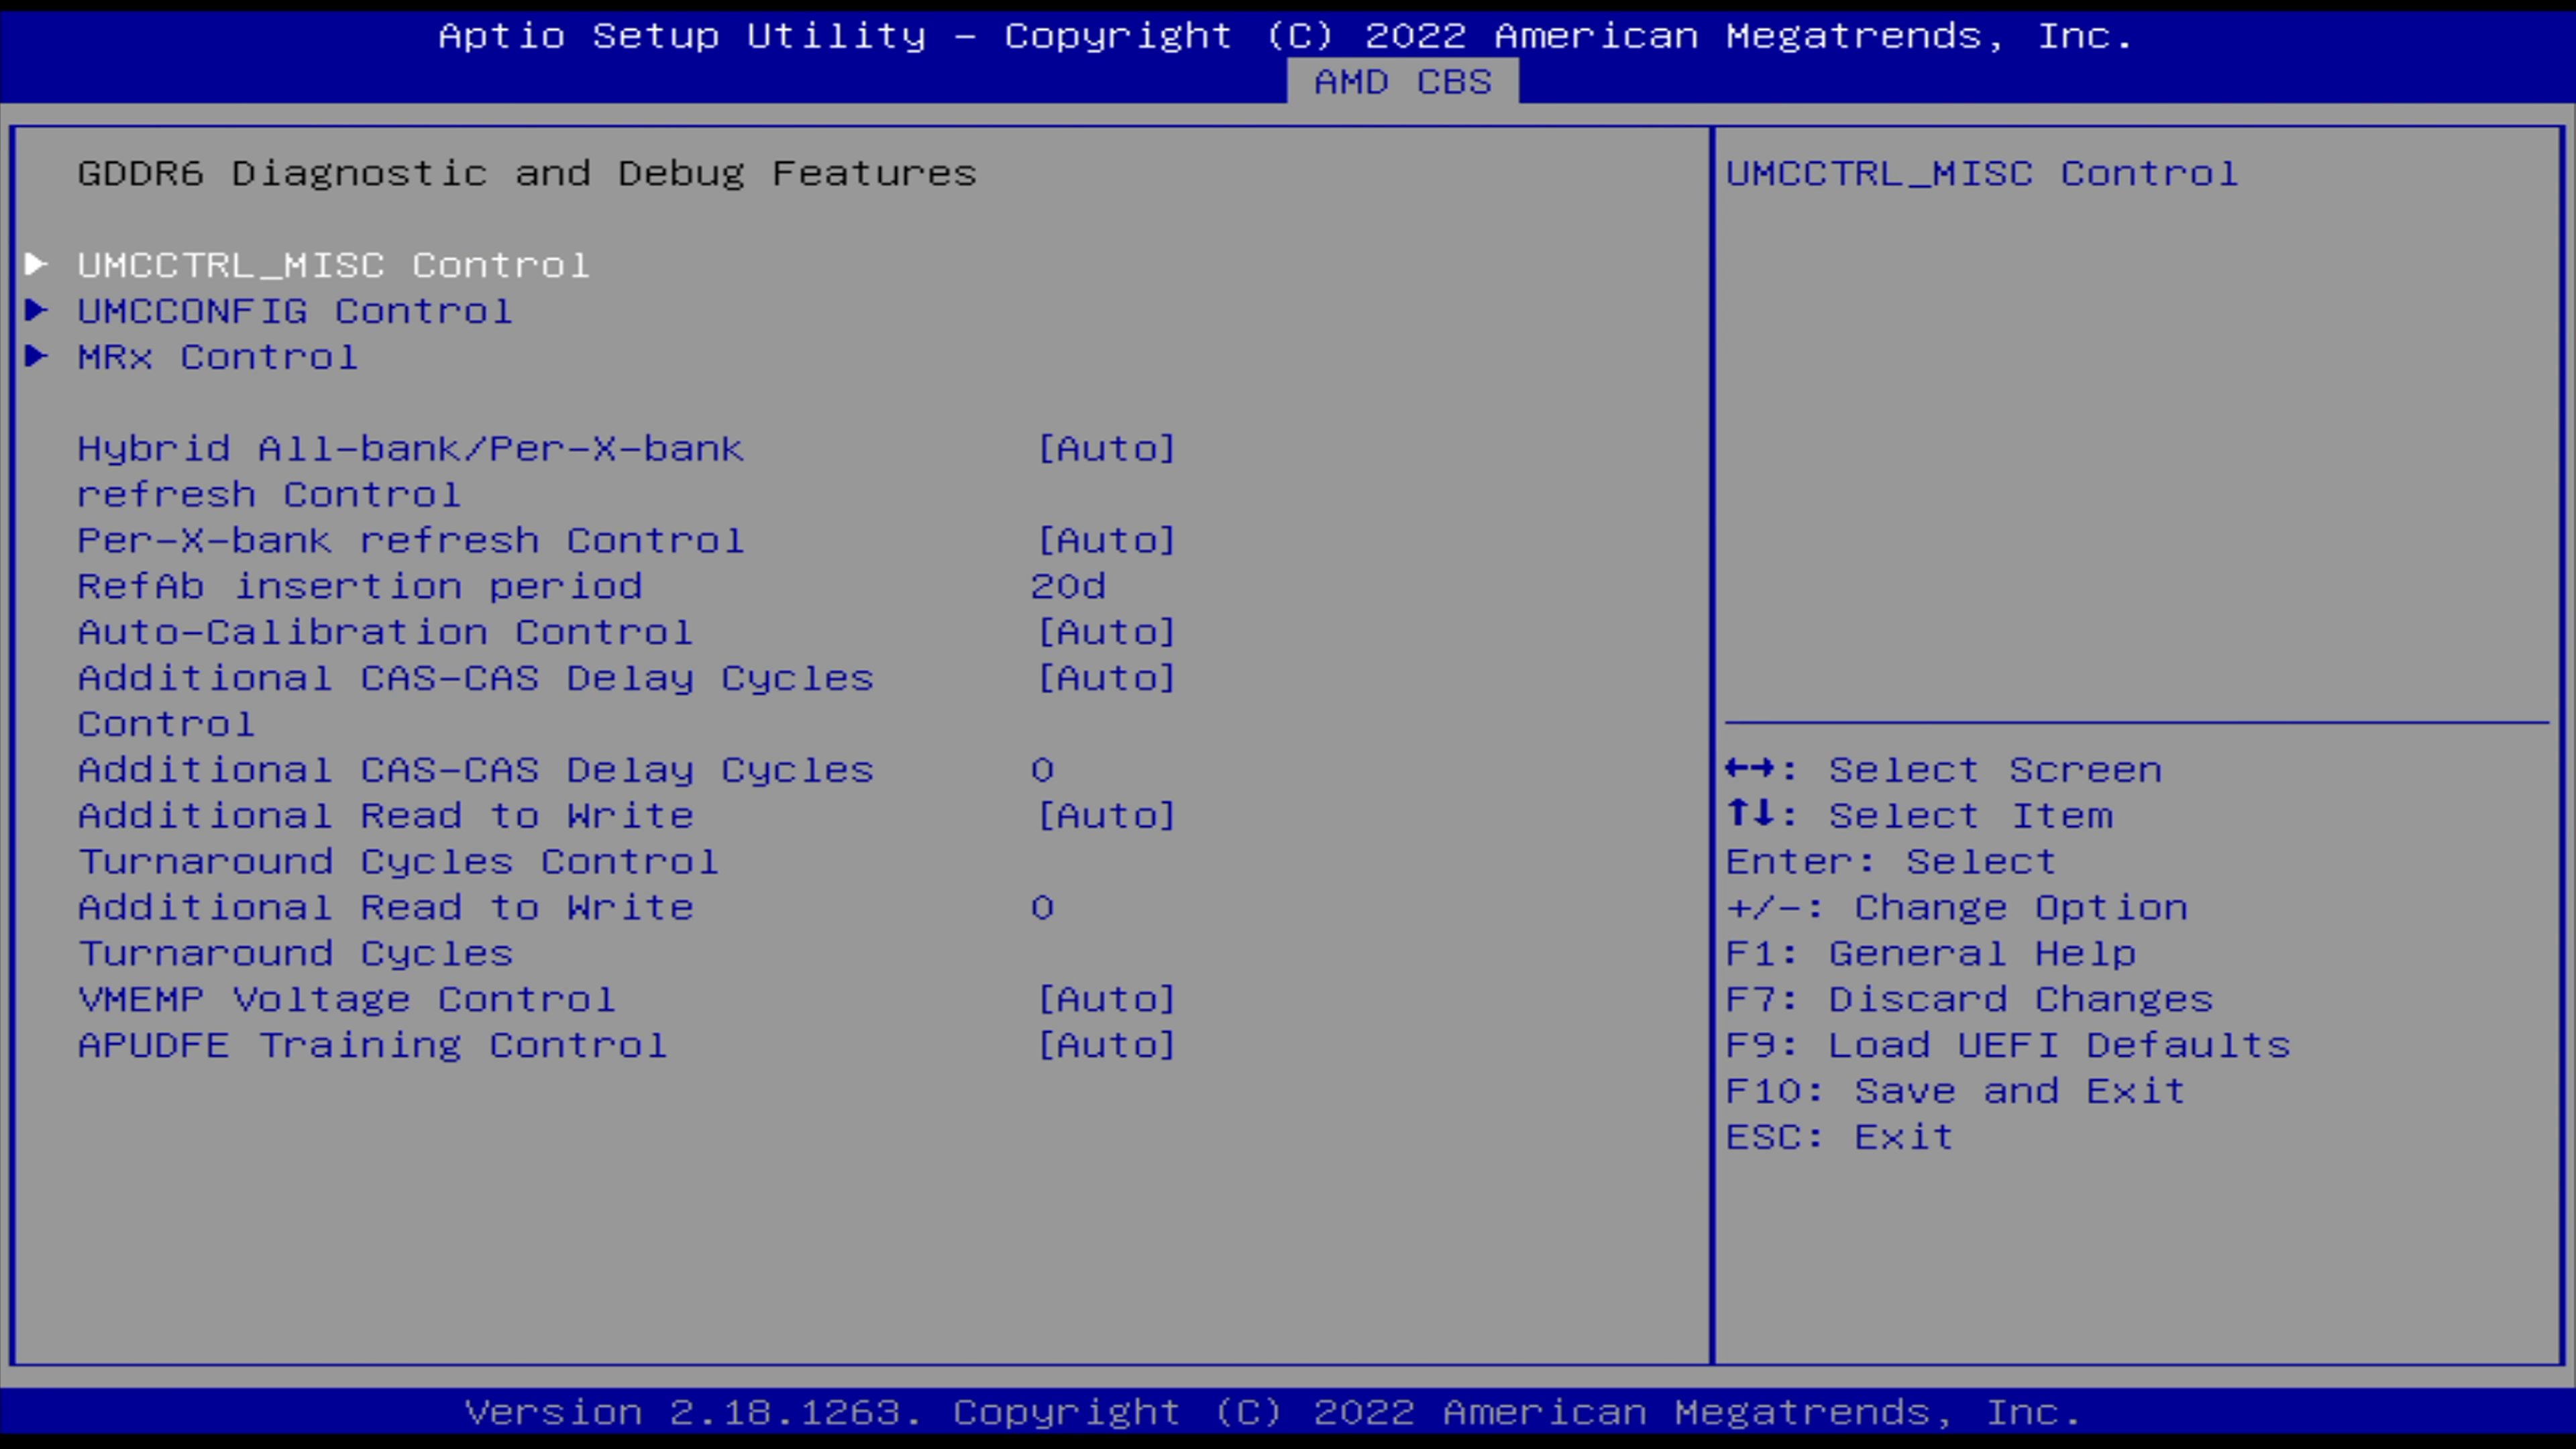Expand the MRx Control arrow
Screen dimensions: 2576x1449
[36, 356]
